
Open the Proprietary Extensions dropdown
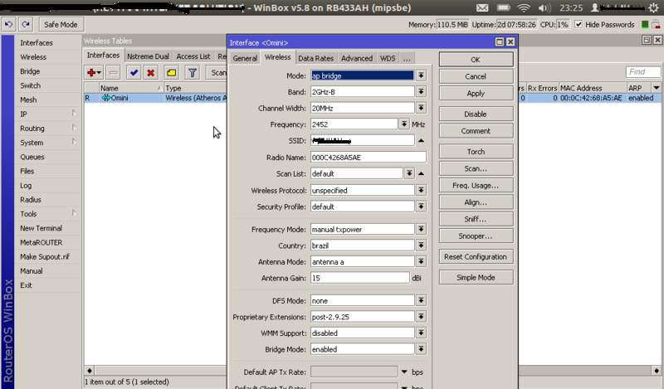point(421,317)
